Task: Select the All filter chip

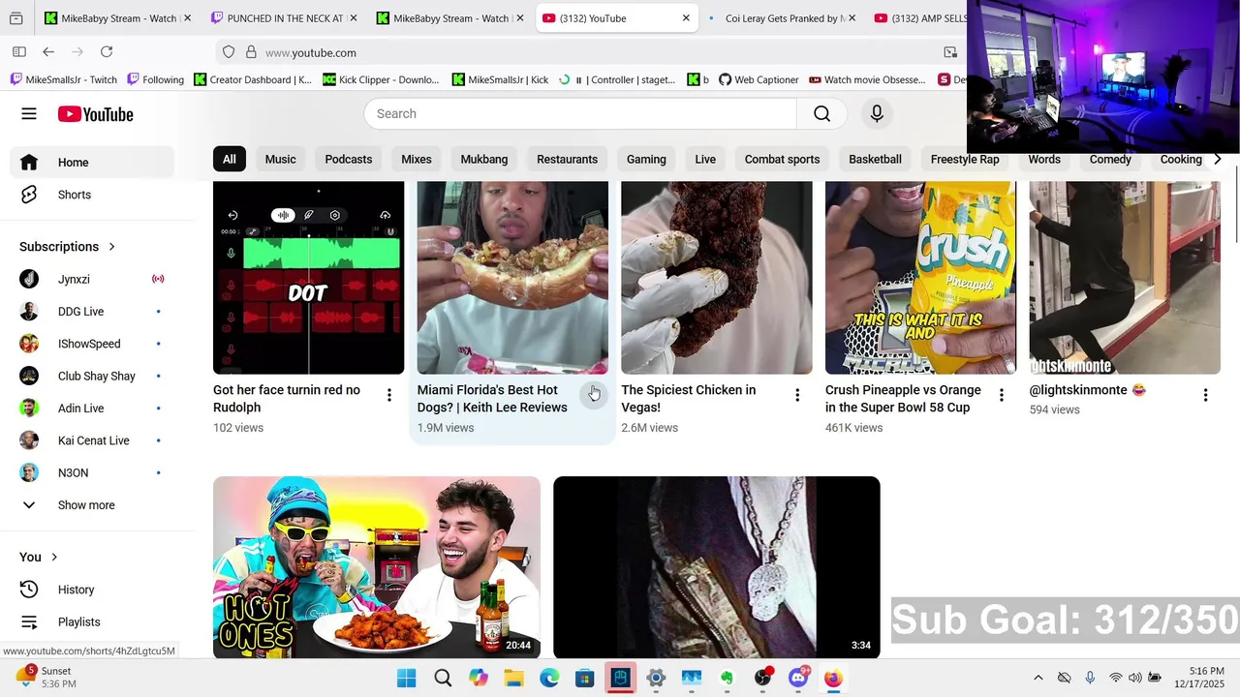Action: tap(230, 159)
